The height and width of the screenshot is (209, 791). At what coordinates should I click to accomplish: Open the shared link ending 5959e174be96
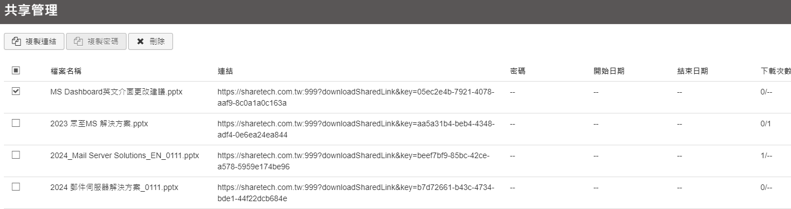(x=353, y=161)
